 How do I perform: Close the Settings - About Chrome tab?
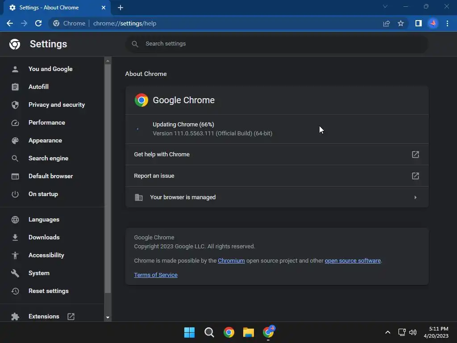[104, 8]
